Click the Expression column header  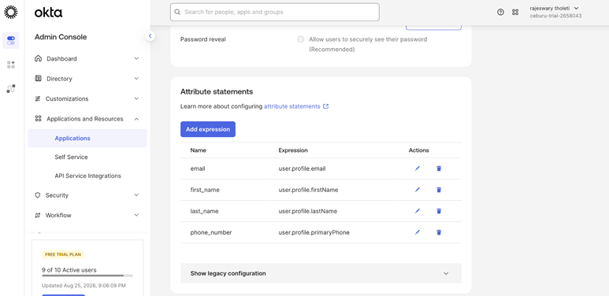click(x=293, y=150)
